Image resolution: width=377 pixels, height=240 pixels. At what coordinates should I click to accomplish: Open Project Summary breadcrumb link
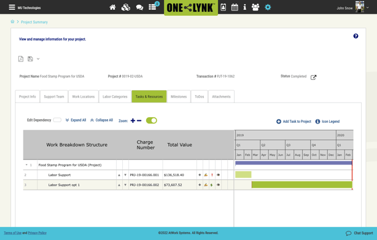(34, 22)
